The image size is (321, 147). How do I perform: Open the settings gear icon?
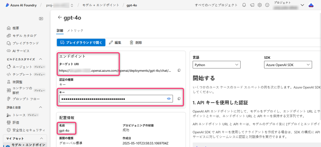coord(259,5)
